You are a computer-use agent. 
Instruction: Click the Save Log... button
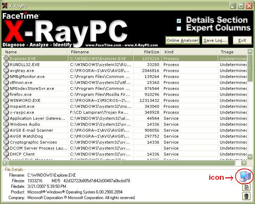point(215,40)
